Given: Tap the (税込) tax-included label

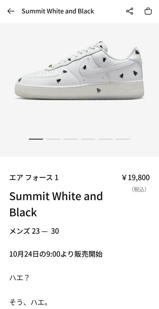Looking at the screenshot, I should [x=139, y=190].
